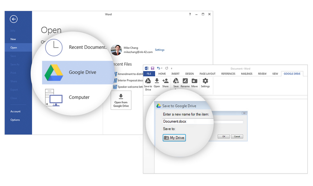Click Mike Chang profile photo
Viewport: 313px width, 186px height.
click(116, 50)
